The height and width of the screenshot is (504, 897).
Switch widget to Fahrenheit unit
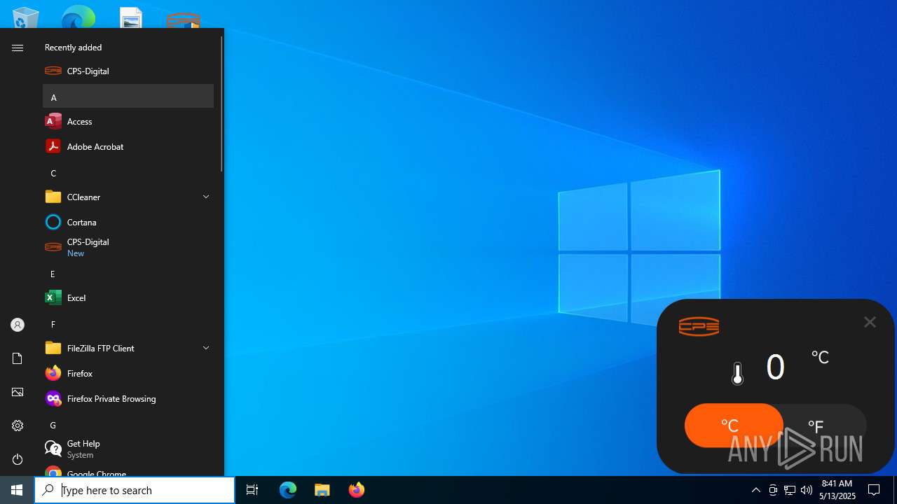point(825,426)
